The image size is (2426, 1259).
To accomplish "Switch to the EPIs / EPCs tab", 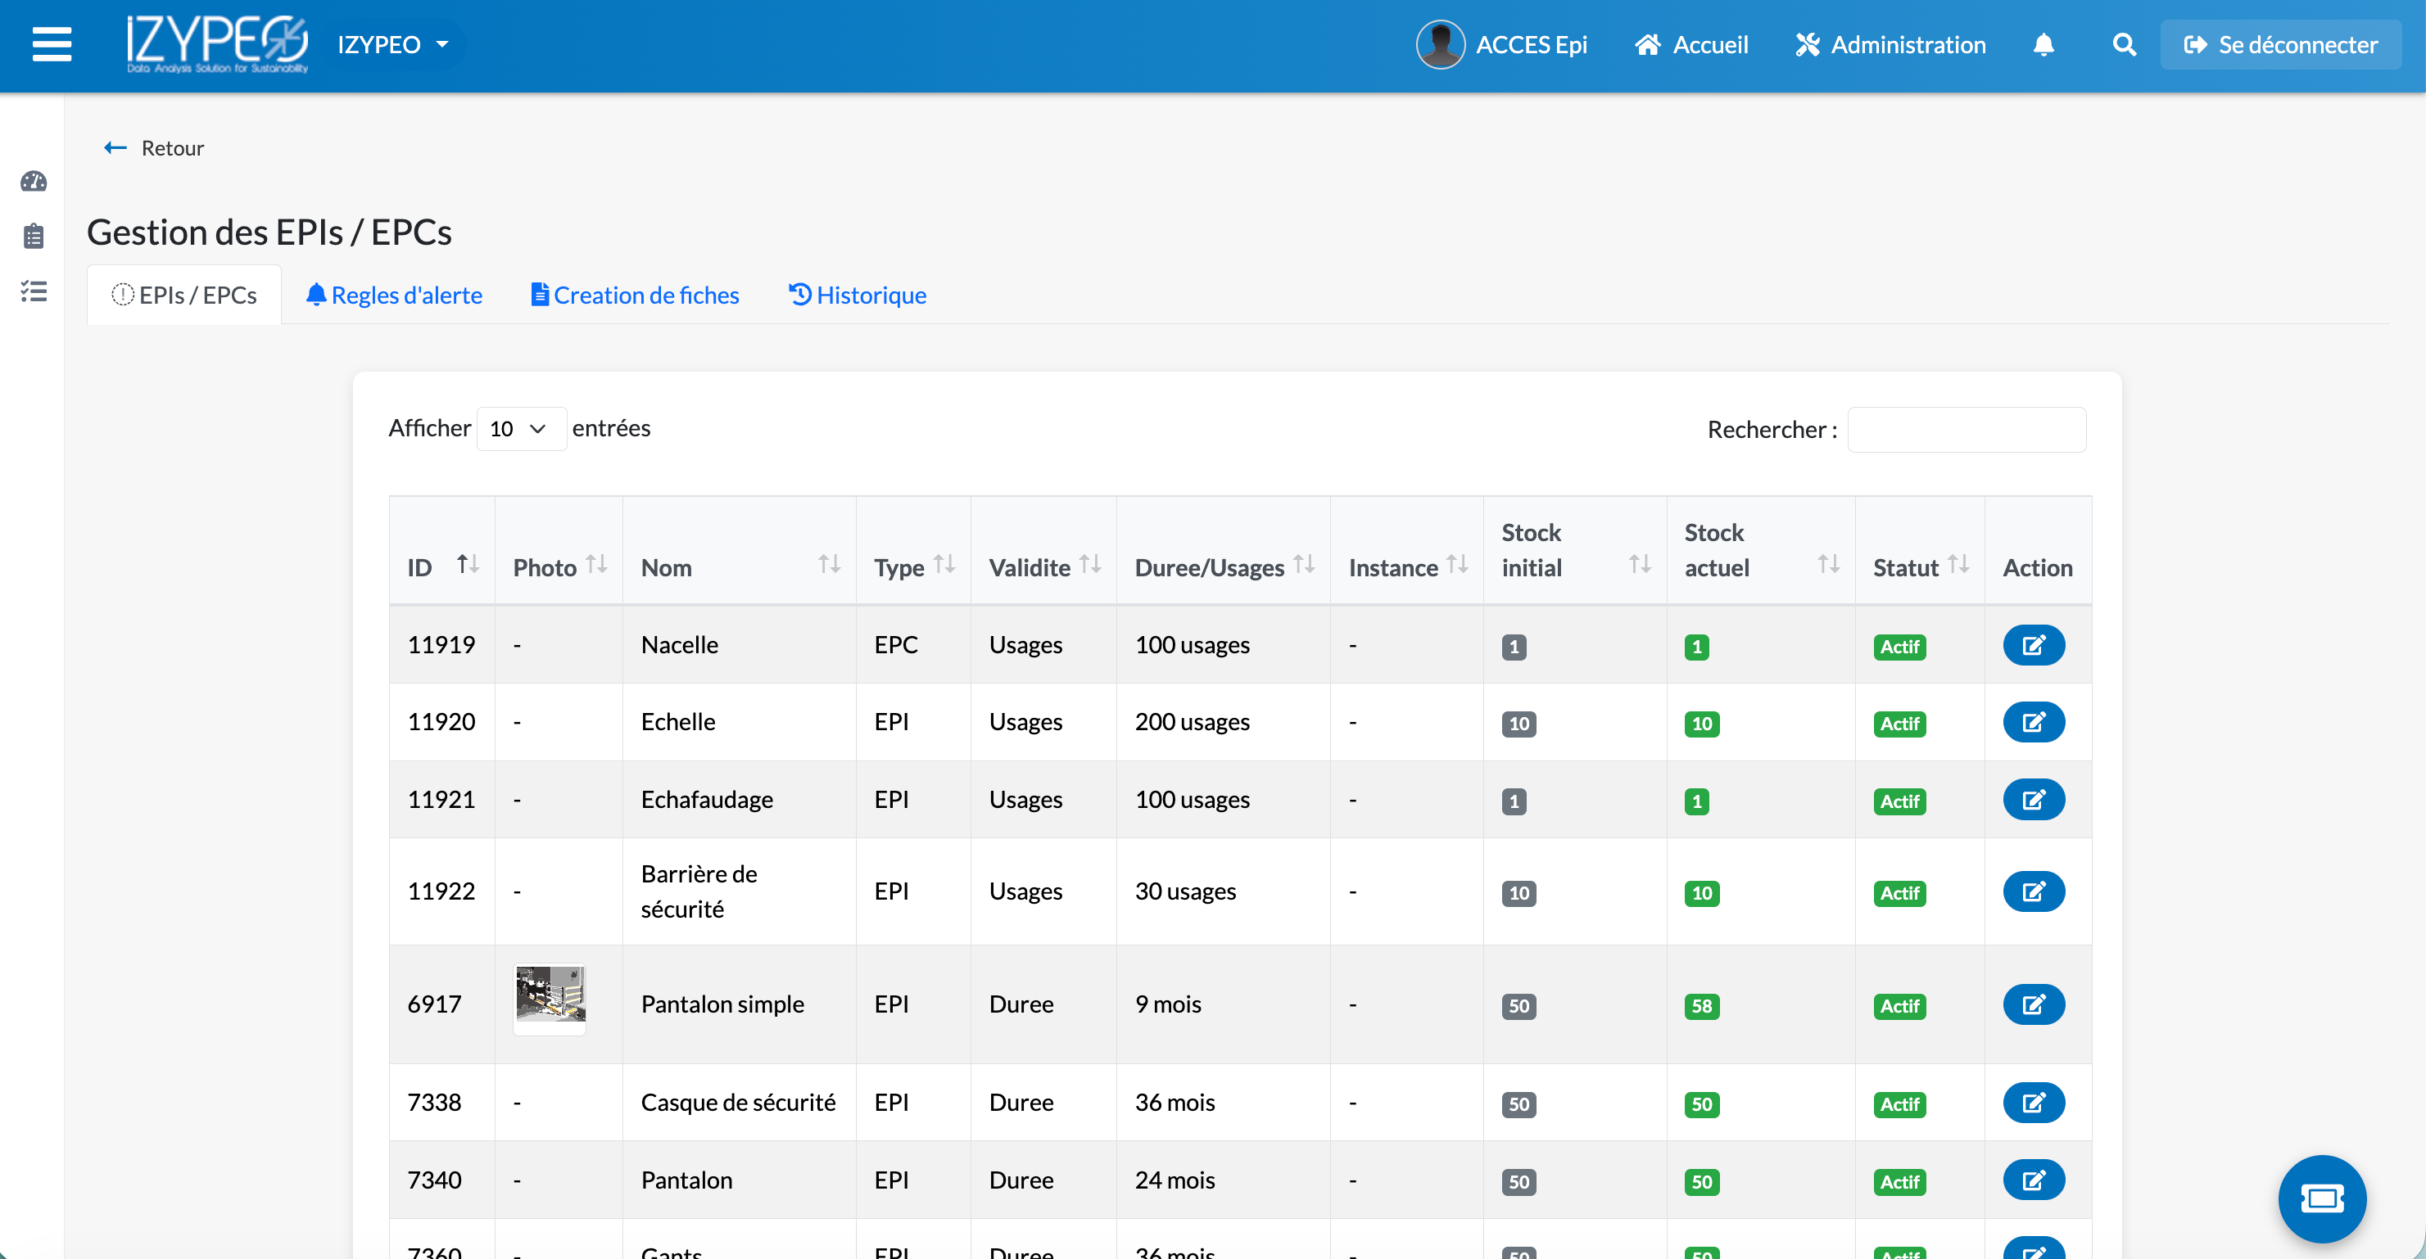I will coord(184,296).
